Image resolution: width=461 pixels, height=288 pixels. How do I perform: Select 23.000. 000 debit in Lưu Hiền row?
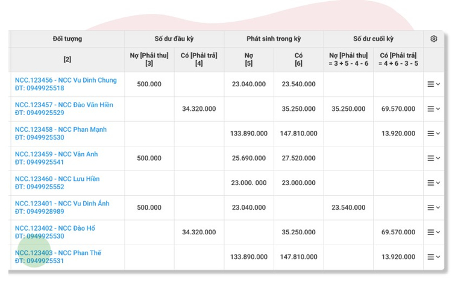pos(249,183)
